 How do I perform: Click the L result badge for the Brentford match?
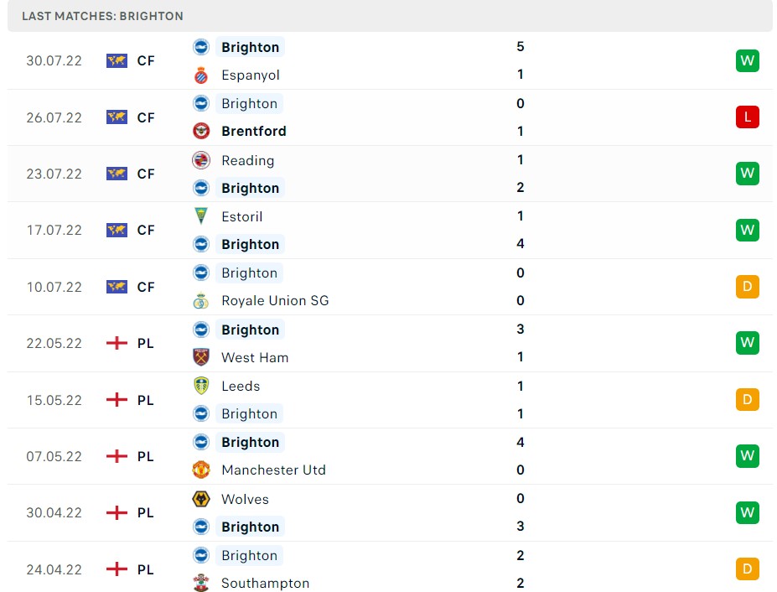pos(747,117)
